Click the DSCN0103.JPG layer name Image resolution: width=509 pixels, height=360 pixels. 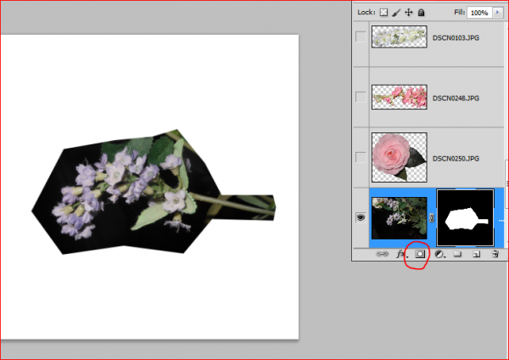click(456, 38)
